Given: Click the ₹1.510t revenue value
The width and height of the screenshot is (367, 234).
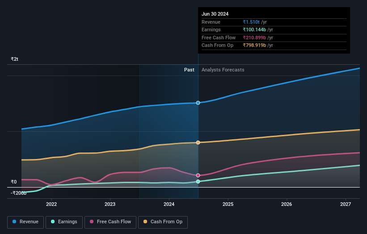Looking at the screenshot, I should pyautogui.click(x=251, y=22).
